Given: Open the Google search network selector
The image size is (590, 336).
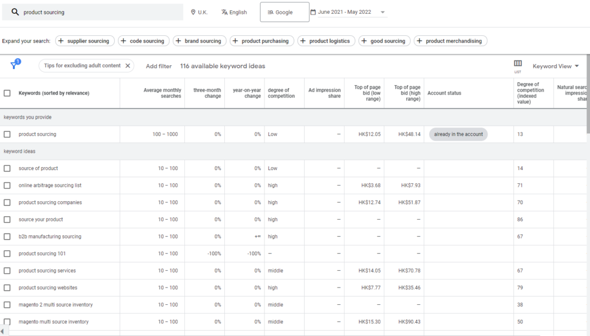Looking at the screenshot, I should [284, 12].
